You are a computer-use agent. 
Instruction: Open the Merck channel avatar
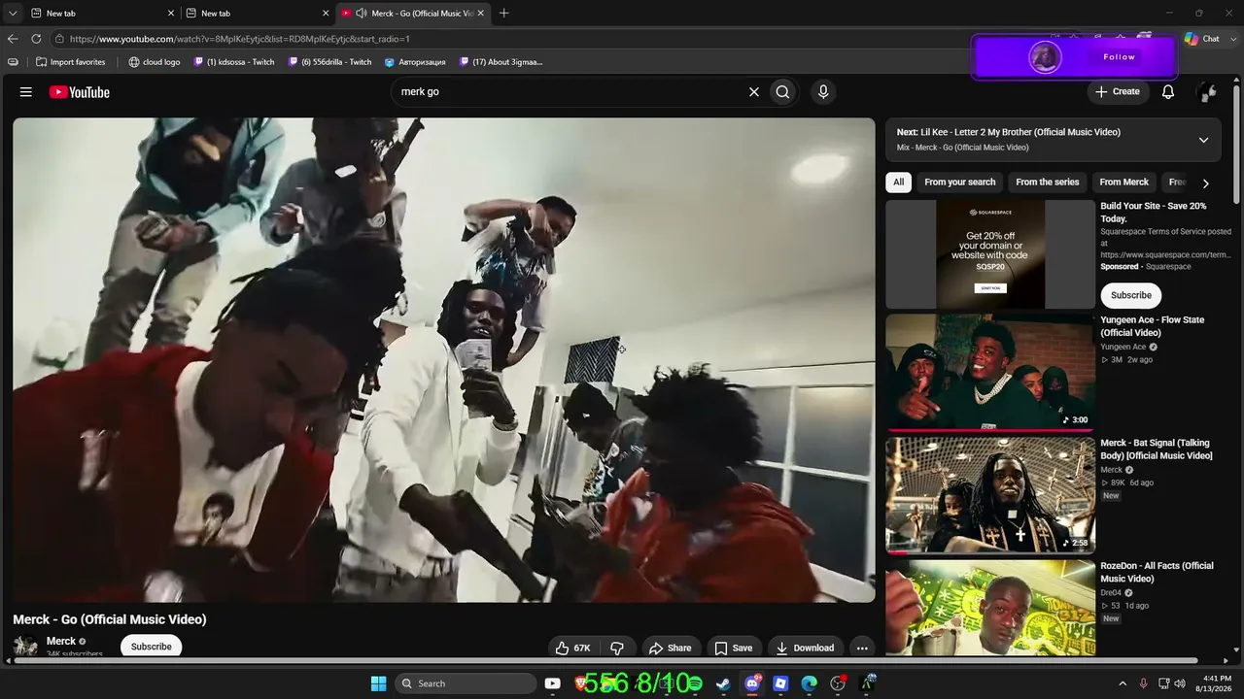point(26,646)
